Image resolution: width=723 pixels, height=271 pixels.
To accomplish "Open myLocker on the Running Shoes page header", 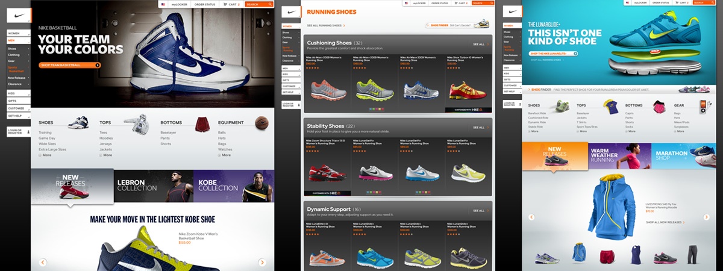I will 419,3.
